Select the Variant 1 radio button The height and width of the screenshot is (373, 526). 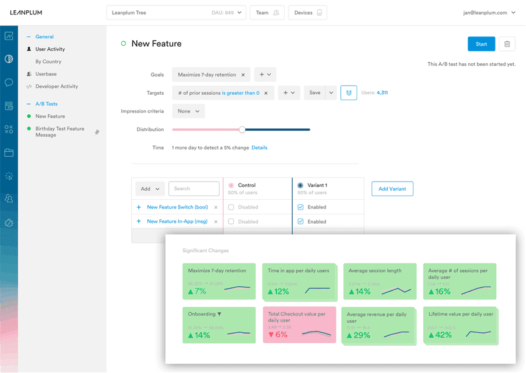coord(301,185)
